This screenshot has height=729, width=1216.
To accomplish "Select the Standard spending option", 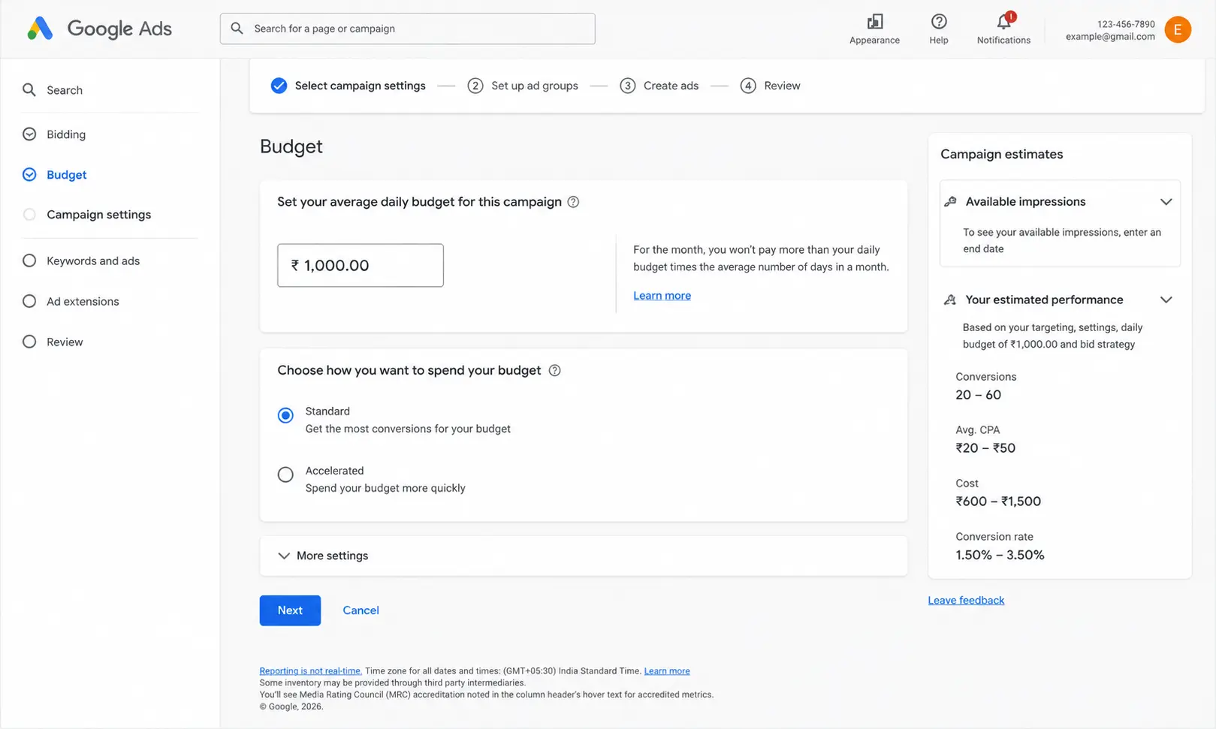I will [285, 416].
